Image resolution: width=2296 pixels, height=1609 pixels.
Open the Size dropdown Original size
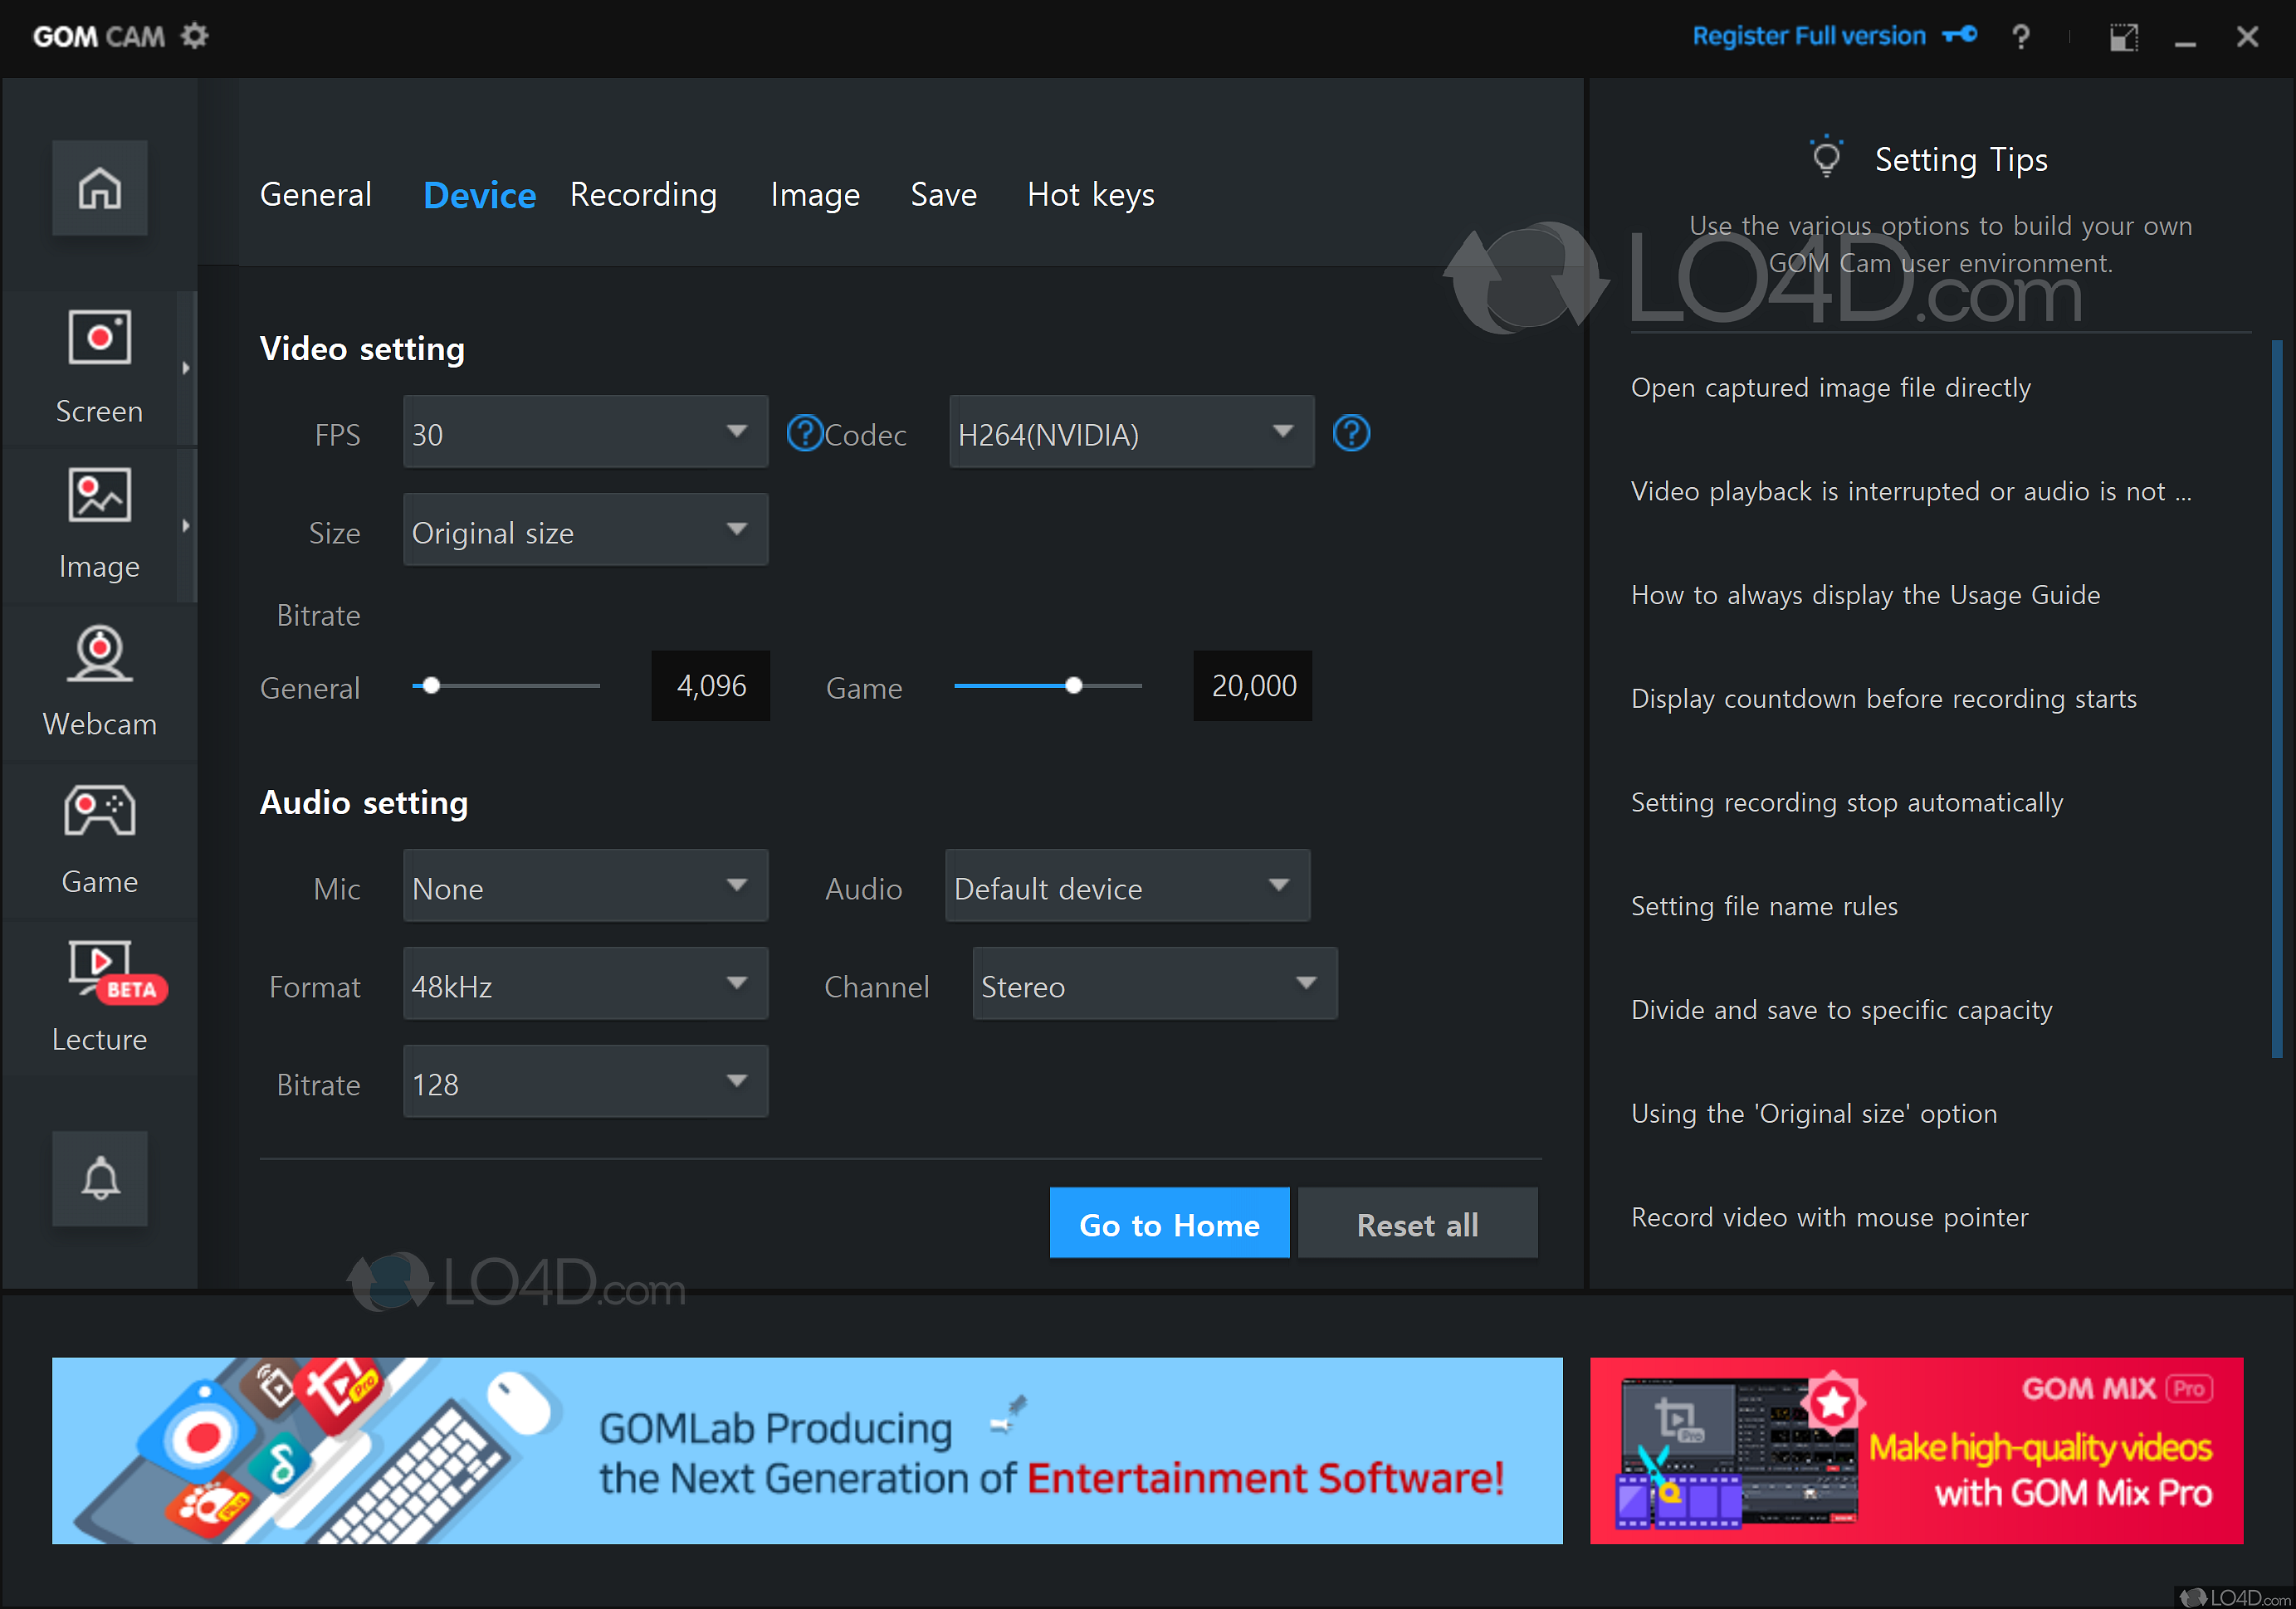[x=586, y=529]
